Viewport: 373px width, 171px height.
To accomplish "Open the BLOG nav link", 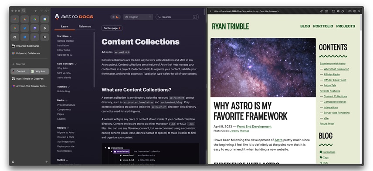I will tap(305, 26).
